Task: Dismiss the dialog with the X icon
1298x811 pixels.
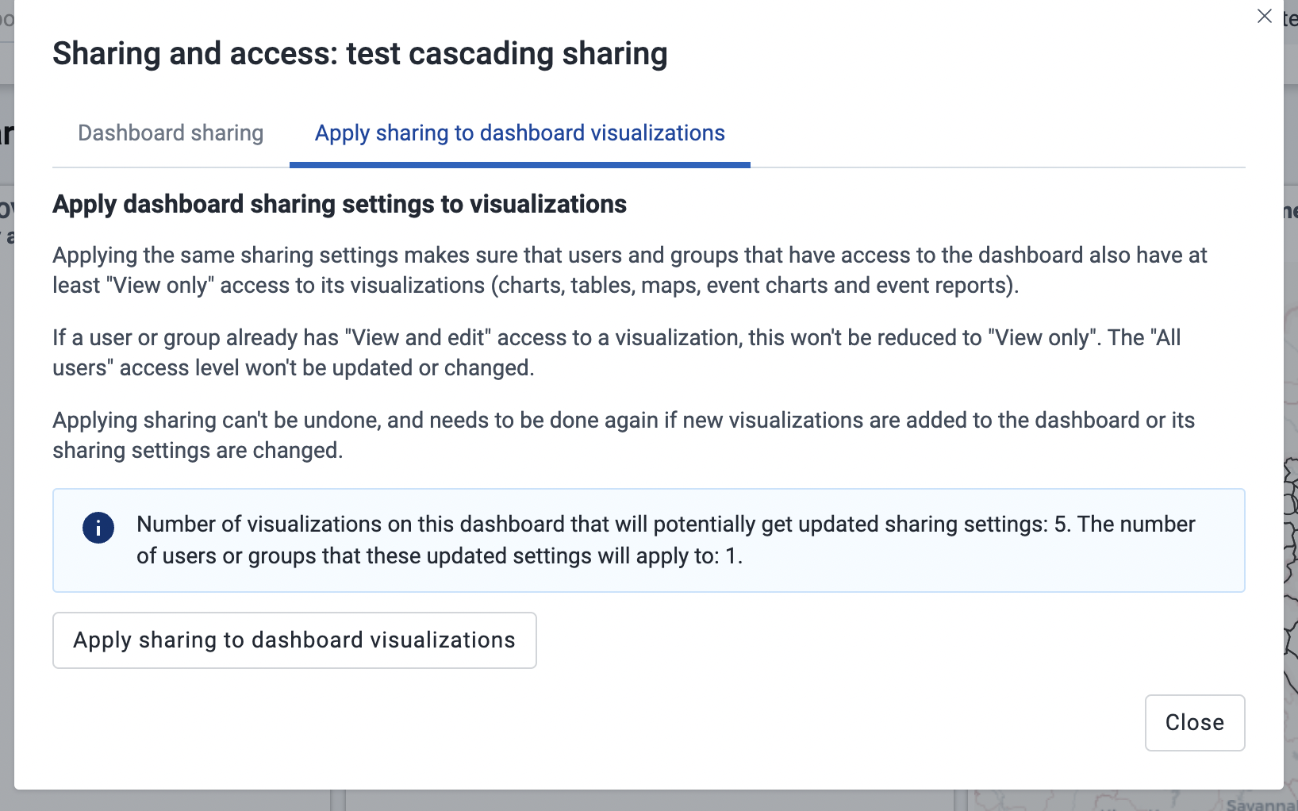Action: [1265, 16]
